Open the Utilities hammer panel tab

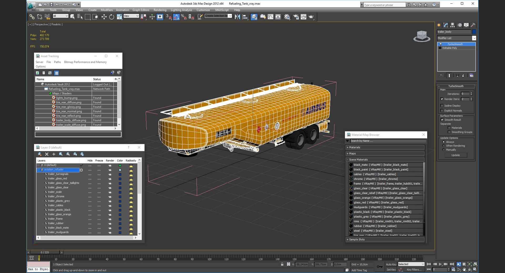click(473, 25)
